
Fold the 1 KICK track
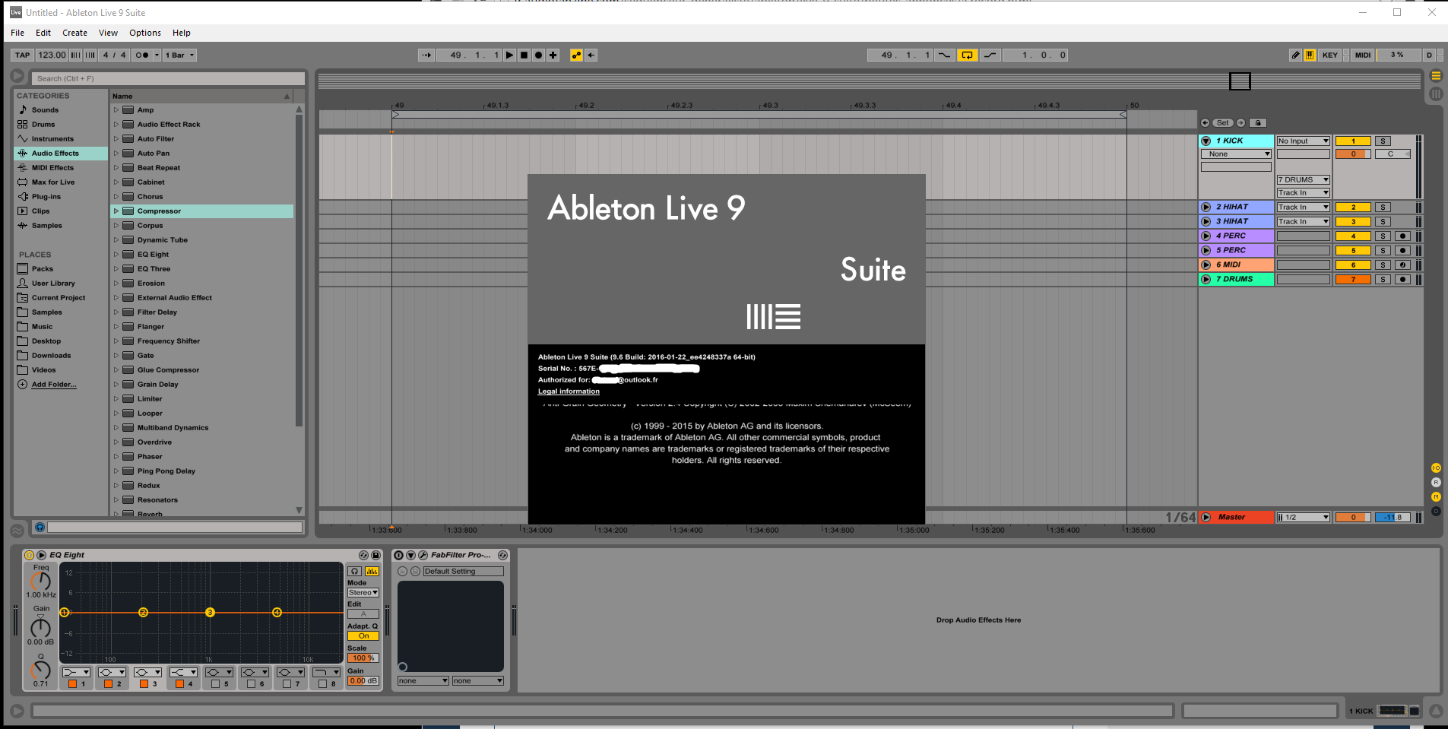[1206, 141]
